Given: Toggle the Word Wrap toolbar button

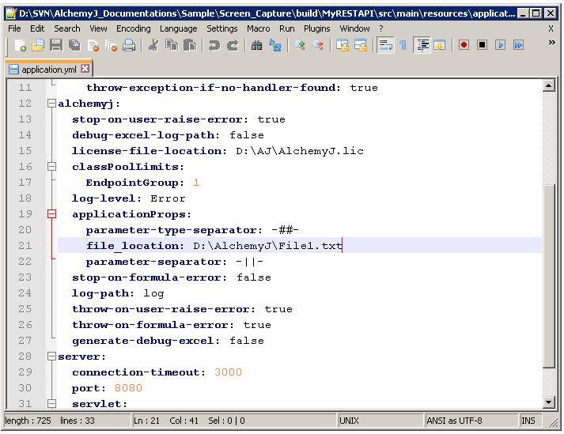Looking at the screenshot, I should (385, 46).
